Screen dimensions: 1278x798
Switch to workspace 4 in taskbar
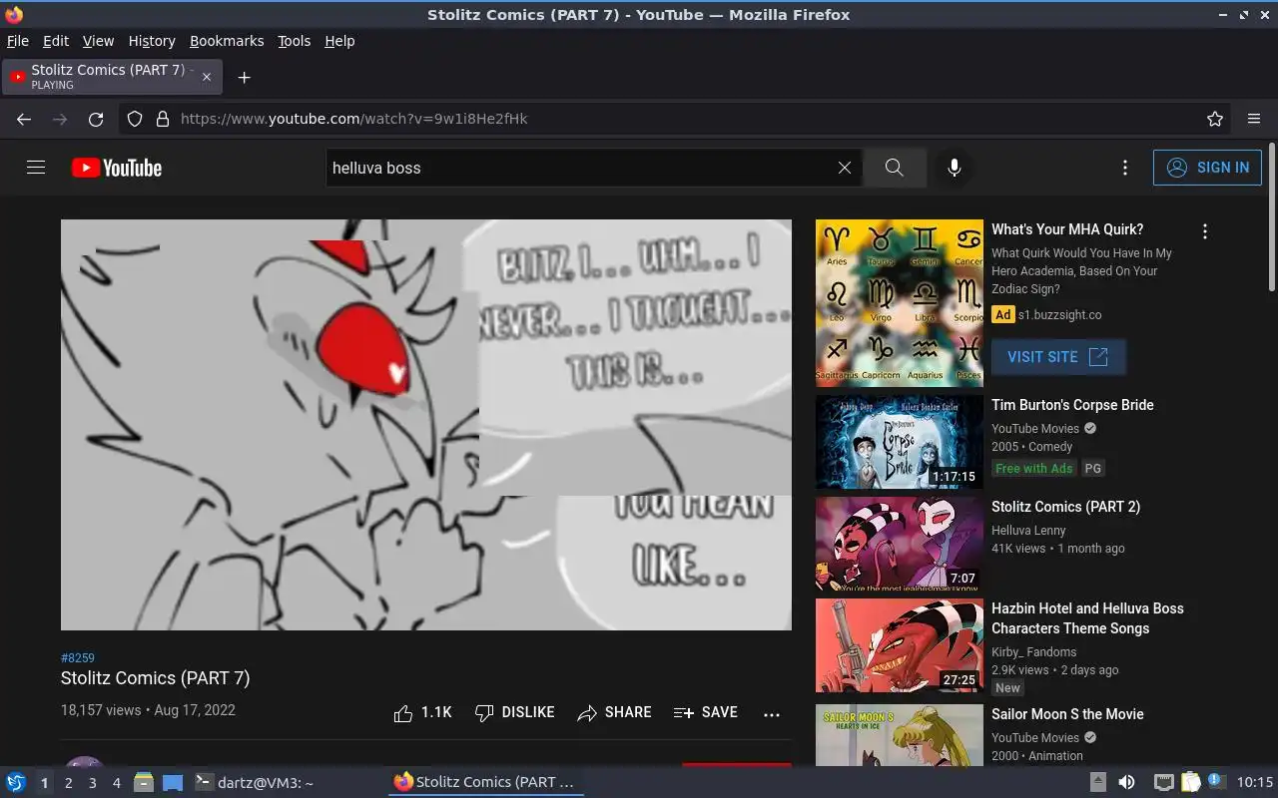(116, 783)
